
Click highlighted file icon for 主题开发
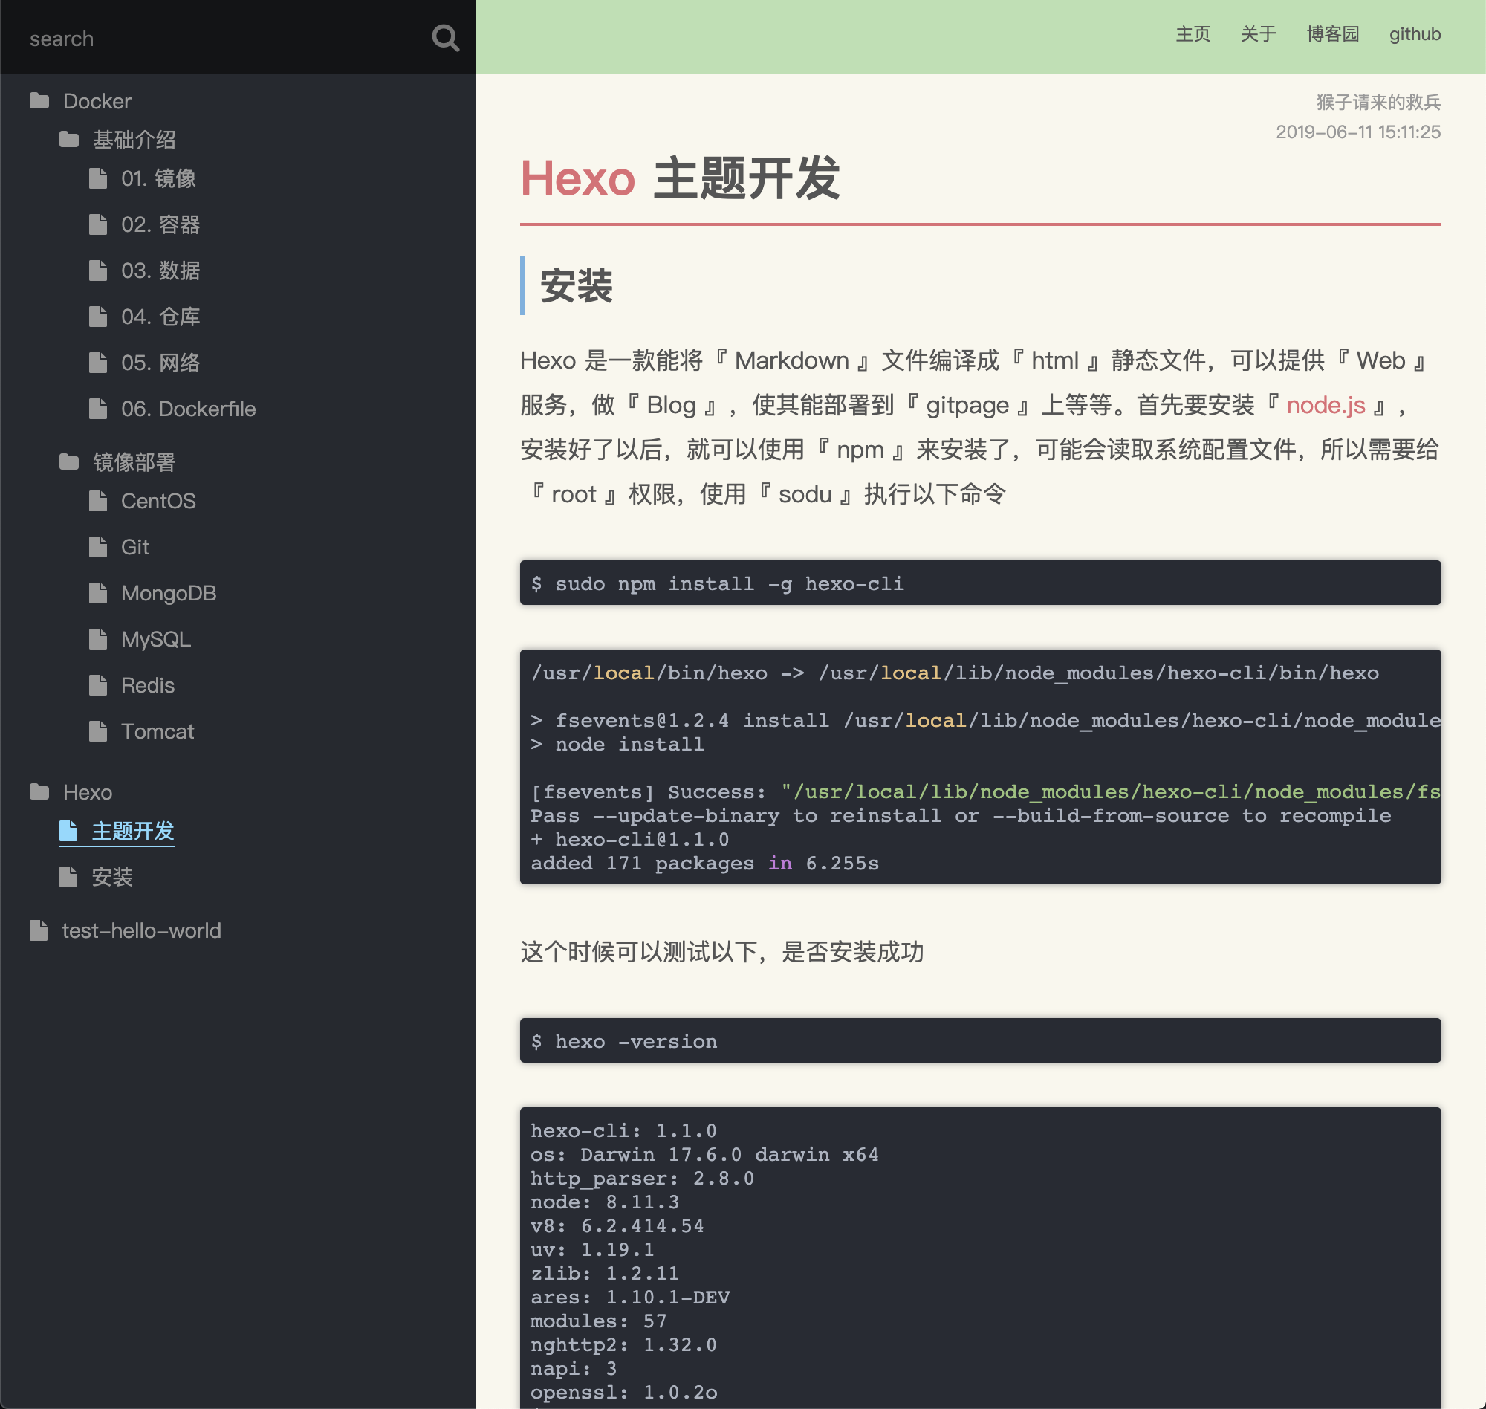68,831
